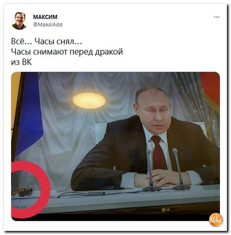Open the @MaksiAdd handle link
231x235 pixels.
(x=48, y=25)
